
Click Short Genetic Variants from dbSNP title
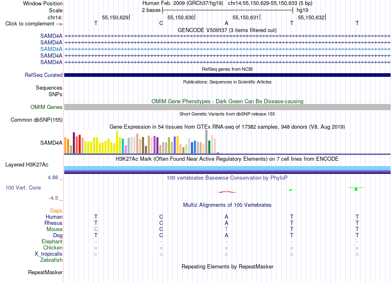coord(227,114)
